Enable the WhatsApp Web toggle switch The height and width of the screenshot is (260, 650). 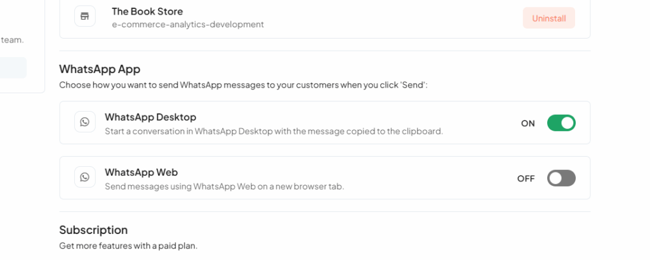[561, 178]
